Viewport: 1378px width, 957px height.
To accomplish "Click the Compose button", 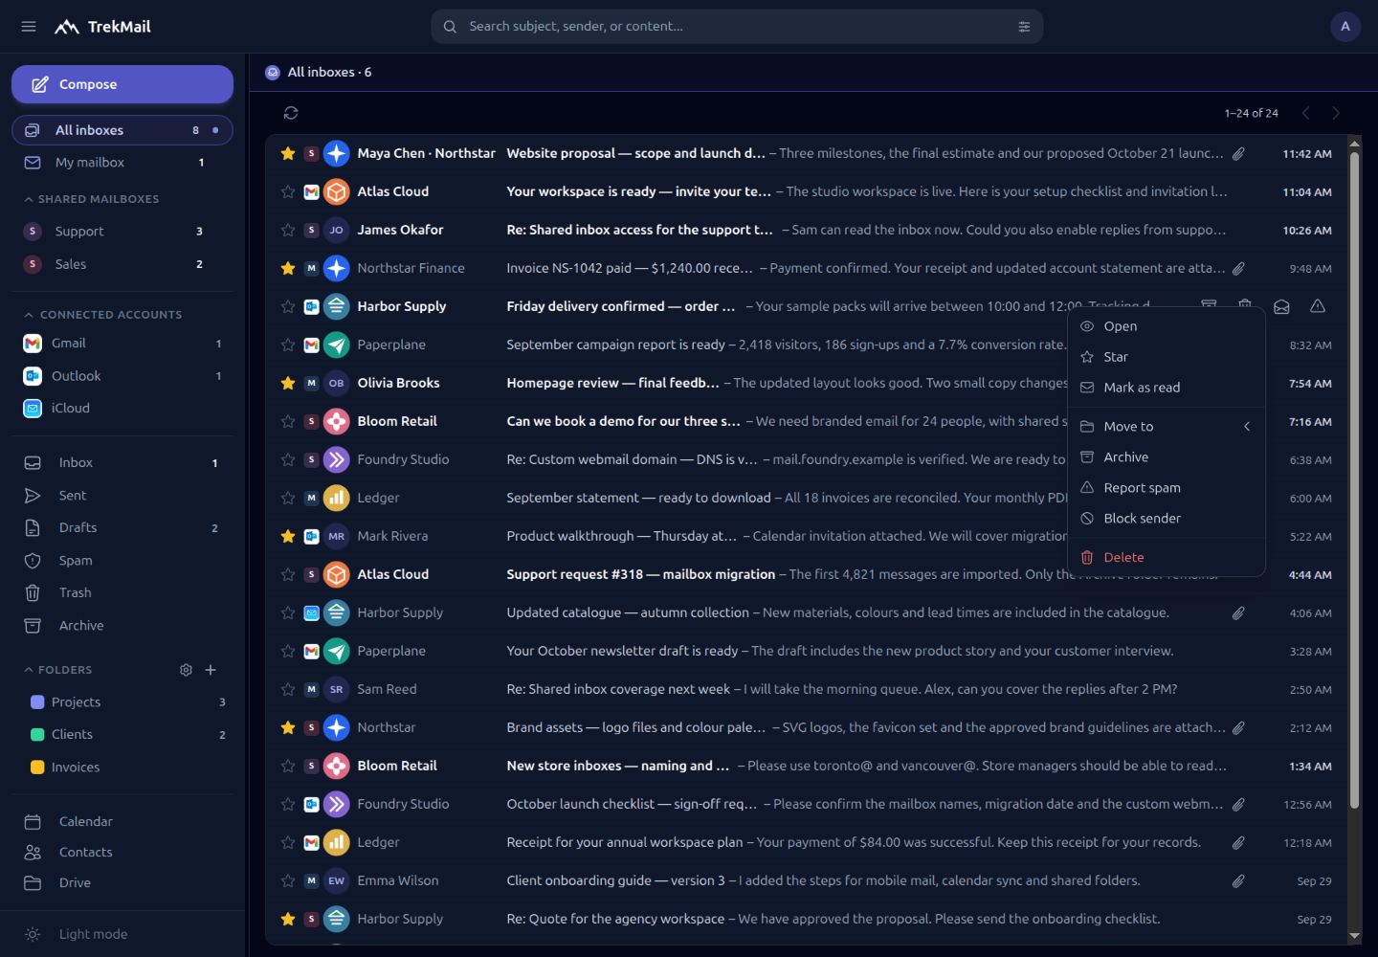I will pyautogui.click(x=122, y=84).
